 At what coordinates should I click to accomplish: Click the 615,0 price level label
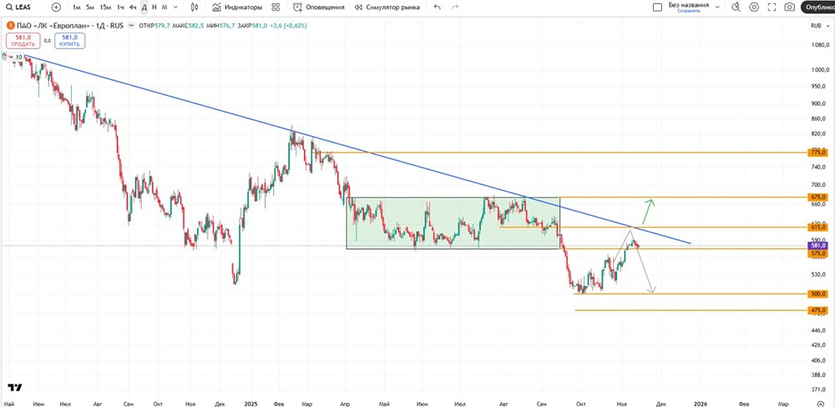pyautogui.click(x=817, y=227)
